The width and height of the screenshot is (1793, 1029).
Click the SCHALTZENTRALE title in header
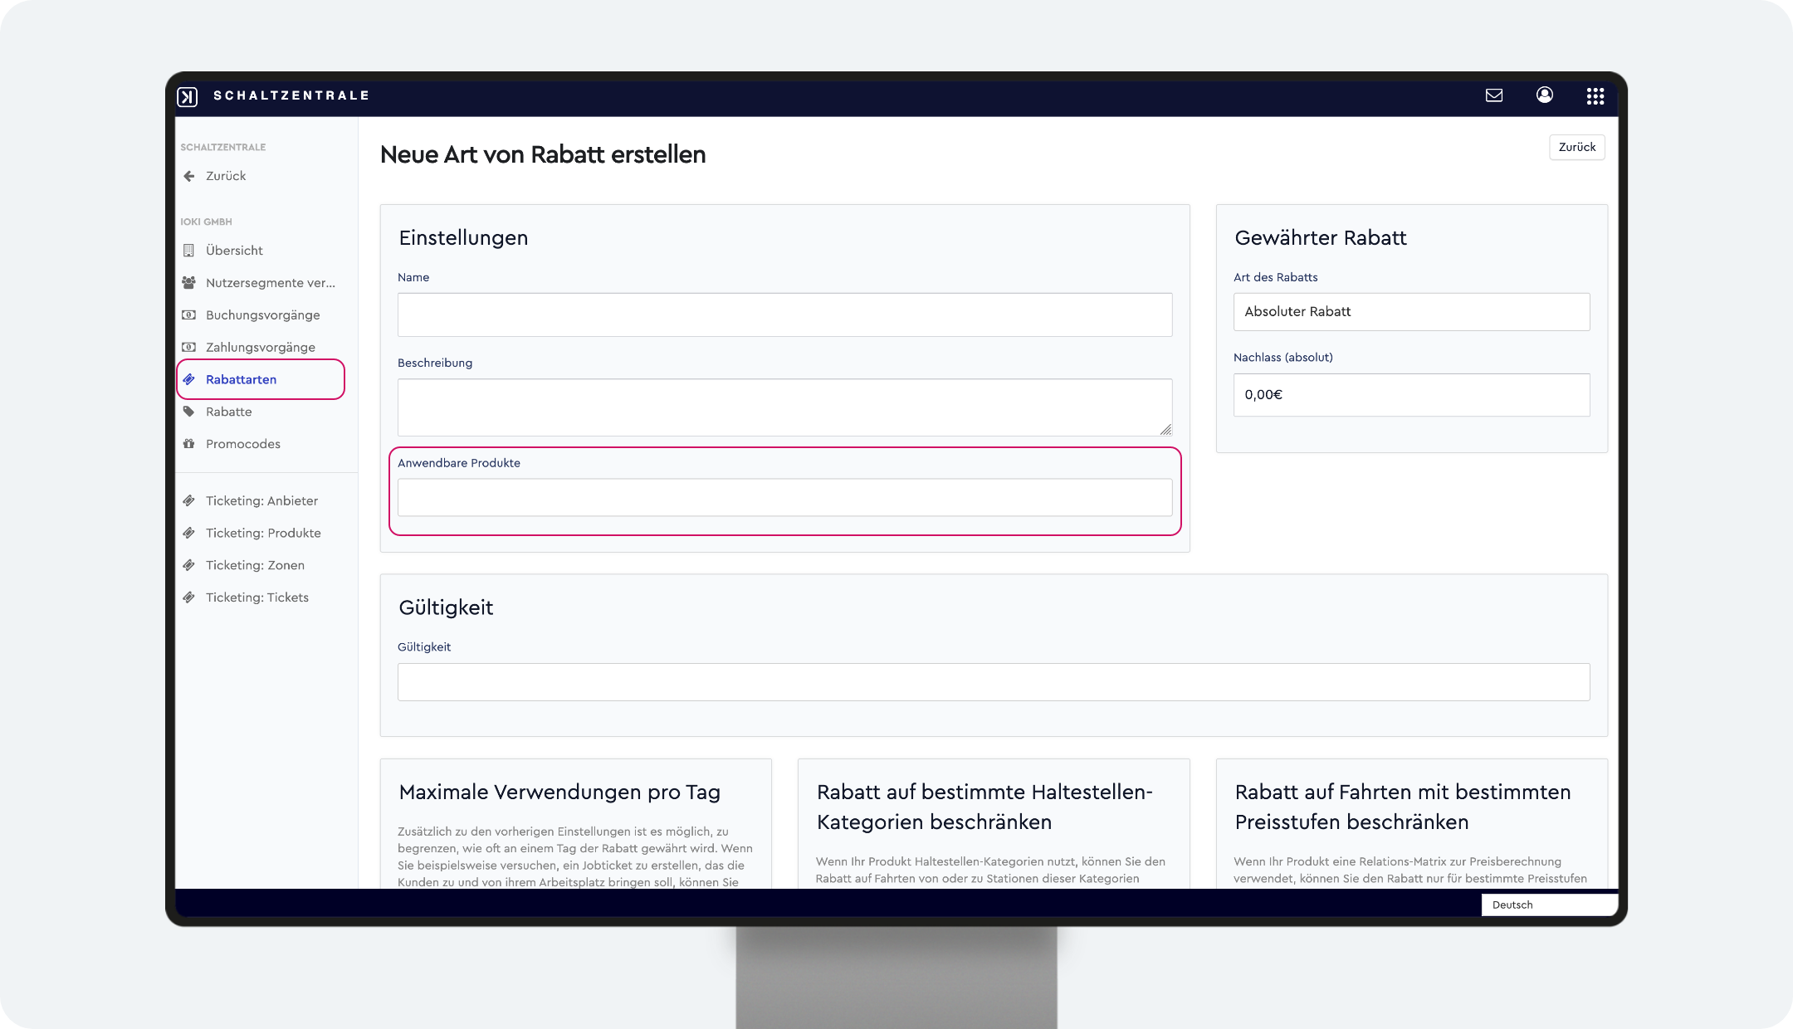291,95
